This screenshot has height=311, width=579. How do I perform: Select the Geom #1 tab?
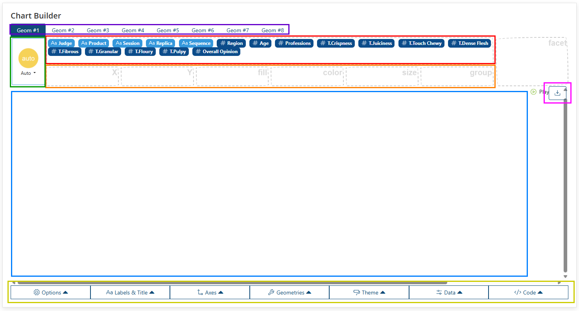pos(28,30)
